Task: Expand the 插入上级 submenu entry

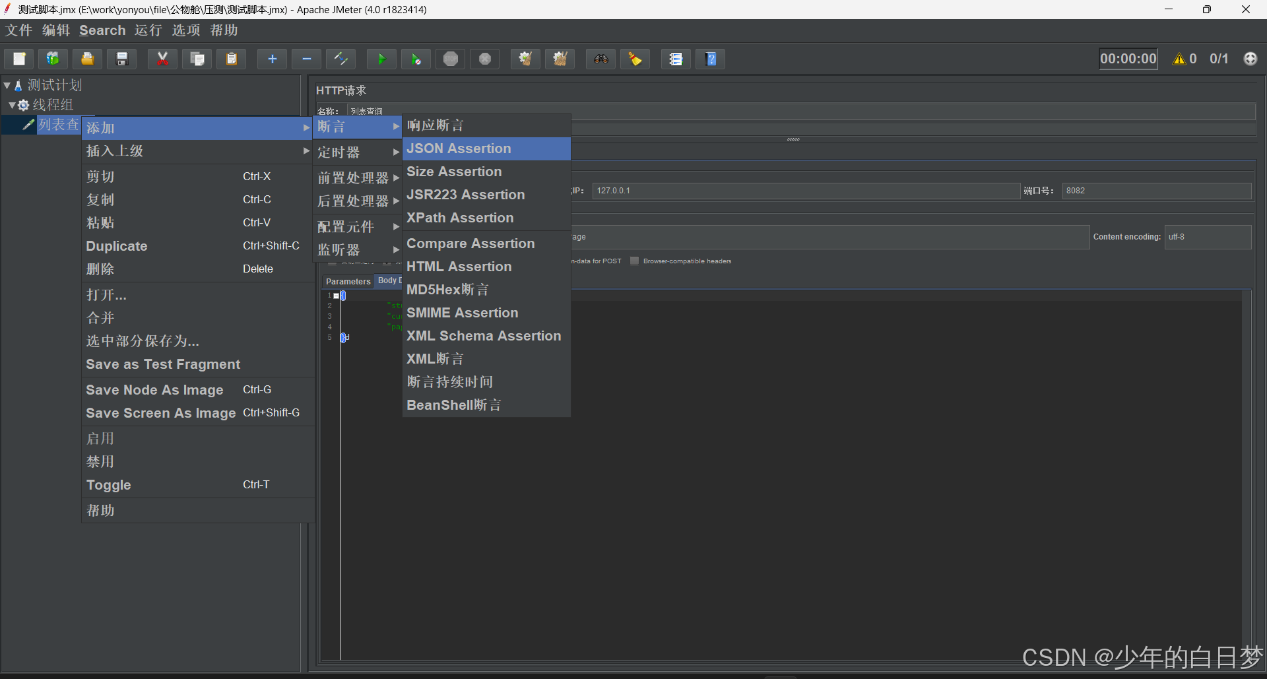Action: pyautogui.click(x=197, y=151)
